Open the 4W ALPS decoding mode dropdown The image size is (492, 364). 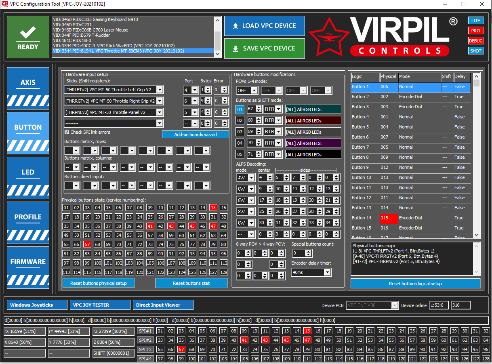[x=246, y=178]
